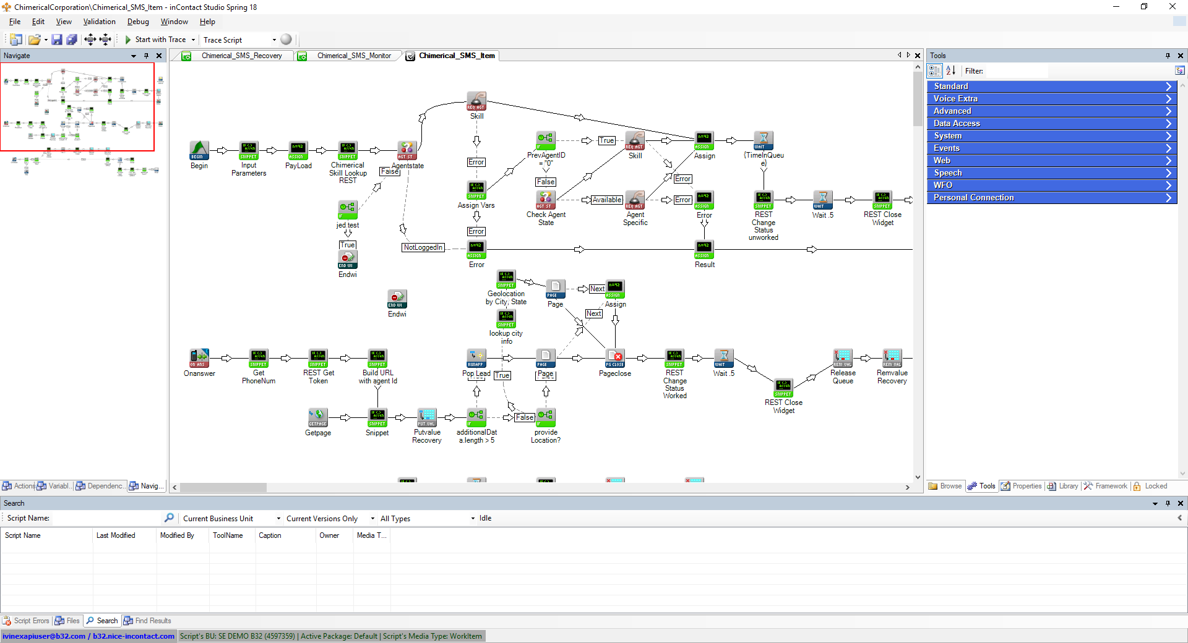Select the TimeInQueue wait hourglass icon
This screenshot has height=643, width=1188.
(x=764, y=140)
